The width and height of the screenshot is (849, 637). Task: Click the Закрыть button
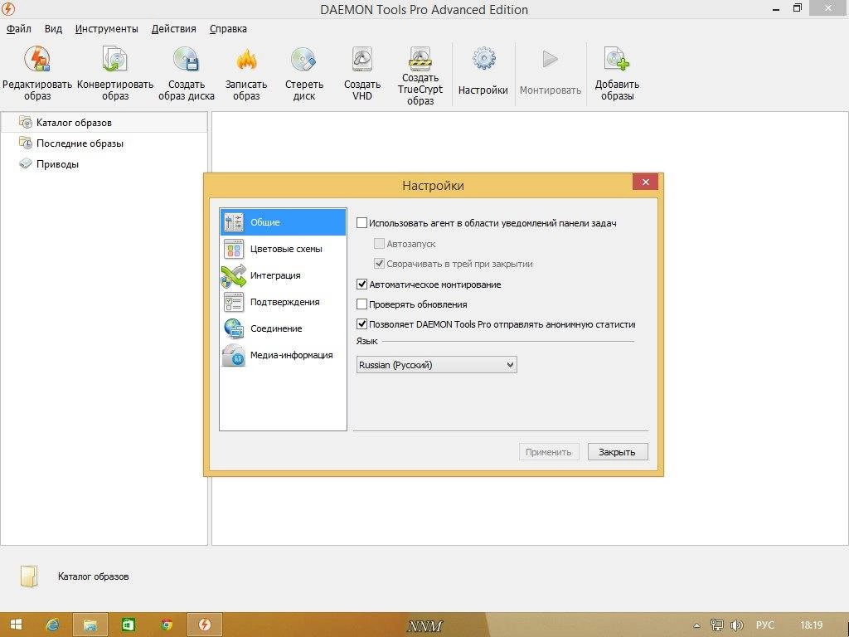coord(617,452)
